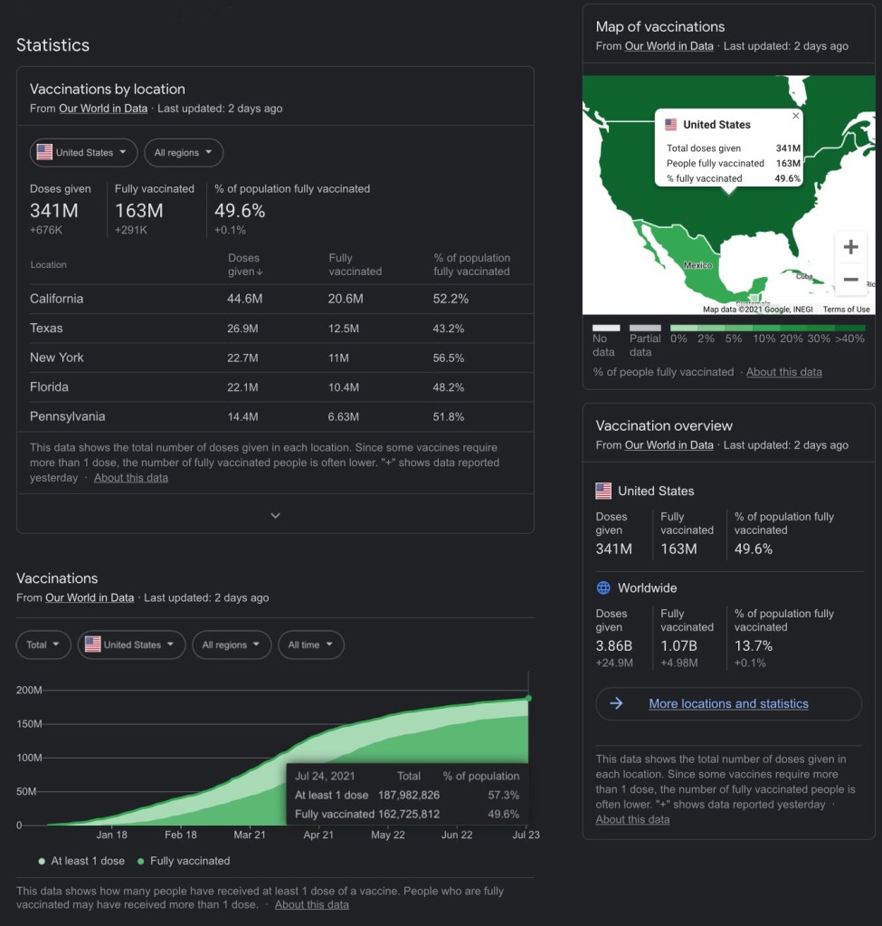Open the All time range dropdown

(x=310, y=644)
